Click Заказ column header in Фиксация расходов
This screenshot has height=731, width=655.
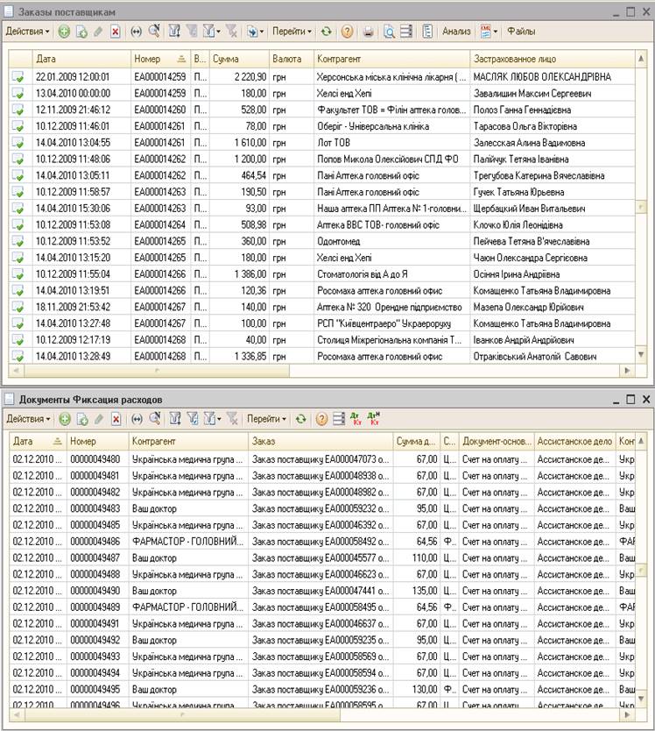pos(321,441)
